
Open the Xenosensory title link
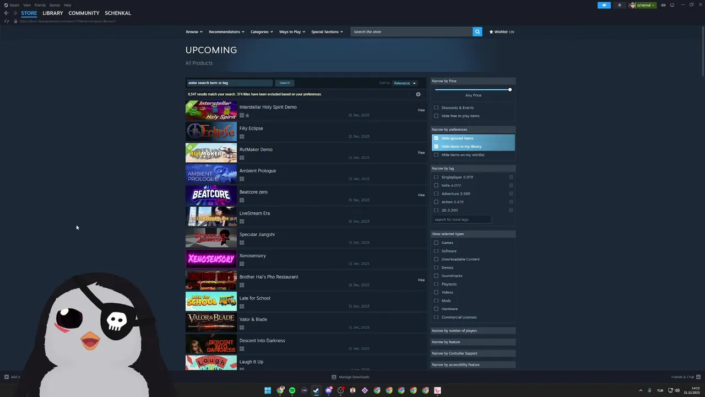coord(252,256)
